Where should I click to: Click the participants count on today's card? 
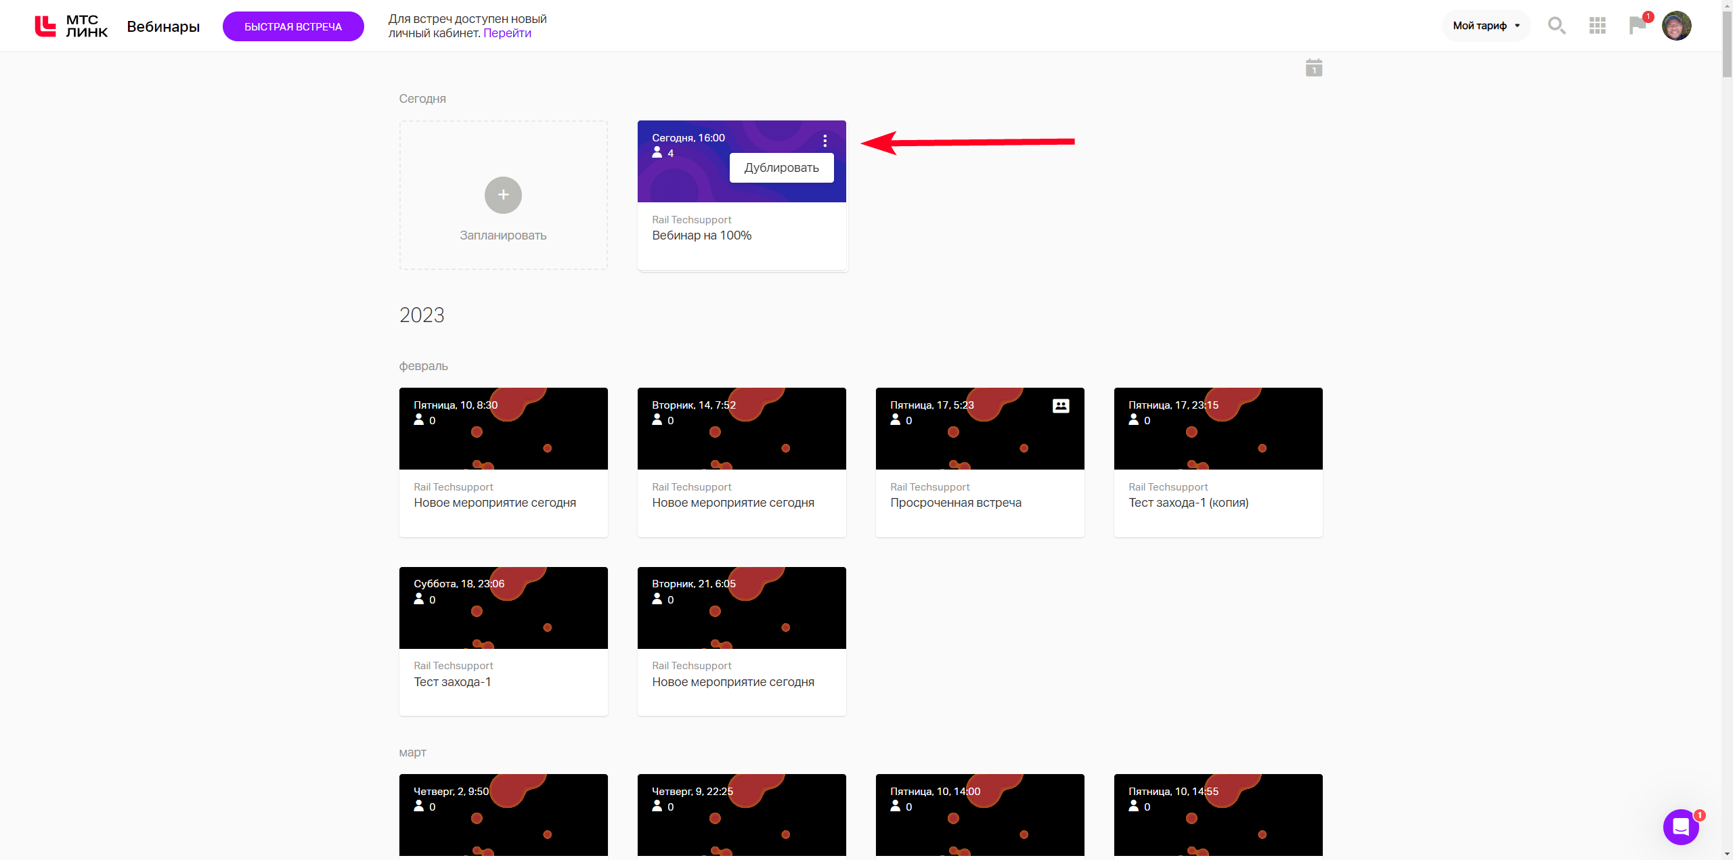(663, 153)
